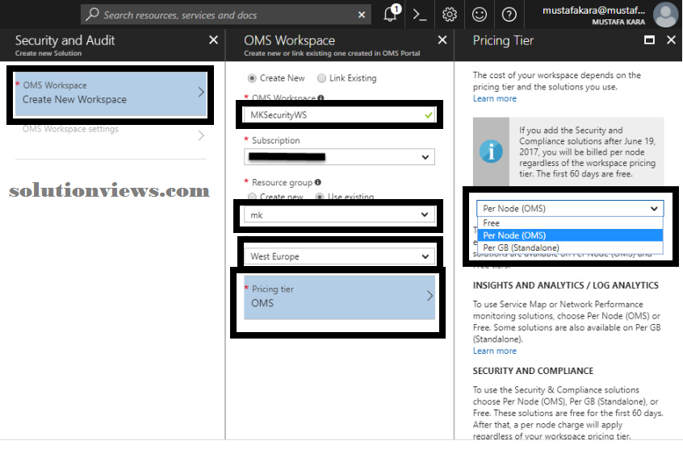Select Free pricing tier option
Screen dimensions: 683x449
pyautogui.click(x=570, y=222)
